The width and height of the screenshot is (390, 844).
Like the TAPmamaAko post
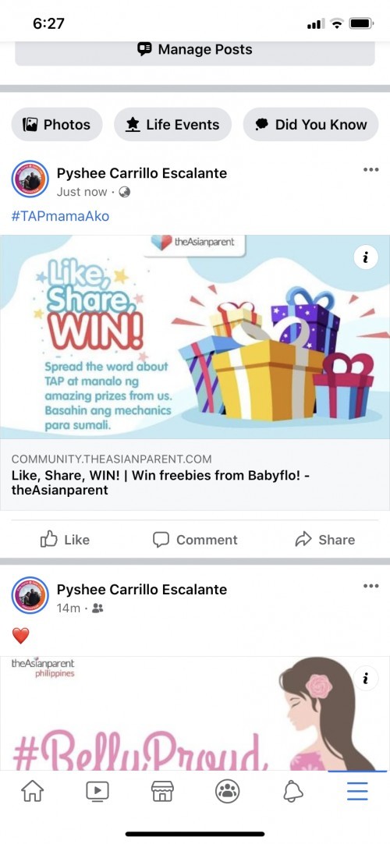pos(65,539)
